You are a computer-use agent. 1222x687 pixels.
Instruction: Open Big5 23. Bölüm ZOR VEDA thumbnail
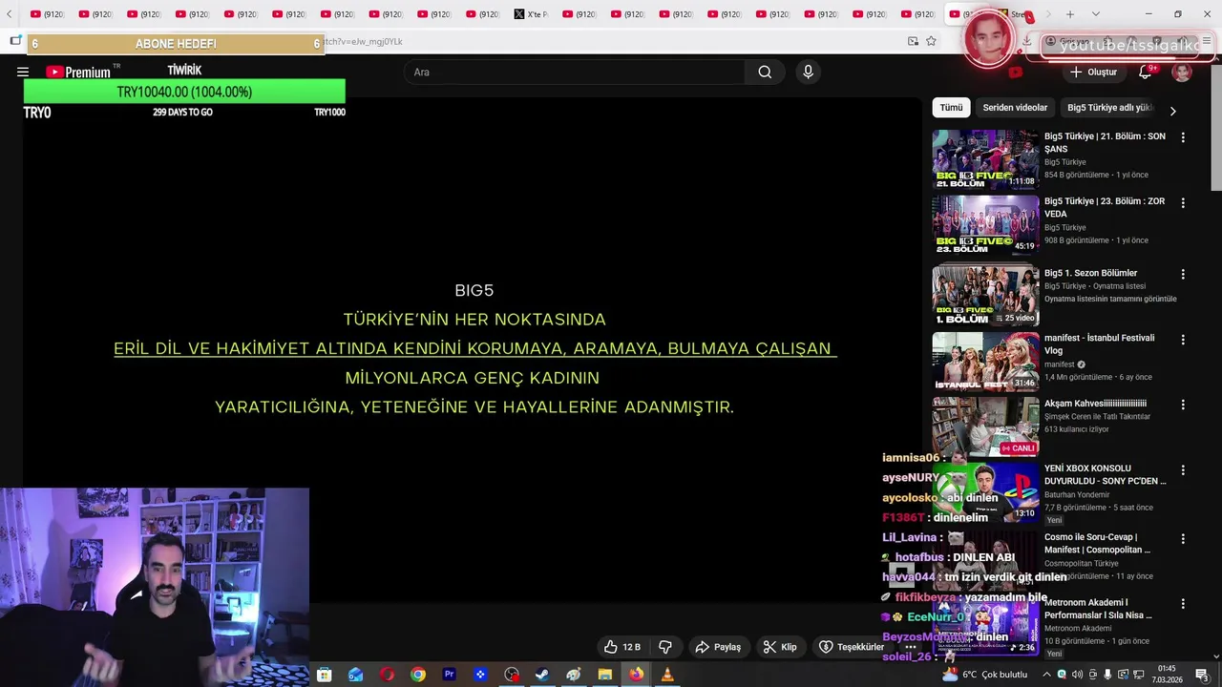point(985,225)
